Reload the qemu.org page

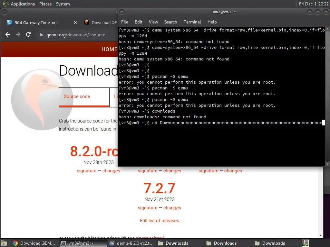pos(28,35)
